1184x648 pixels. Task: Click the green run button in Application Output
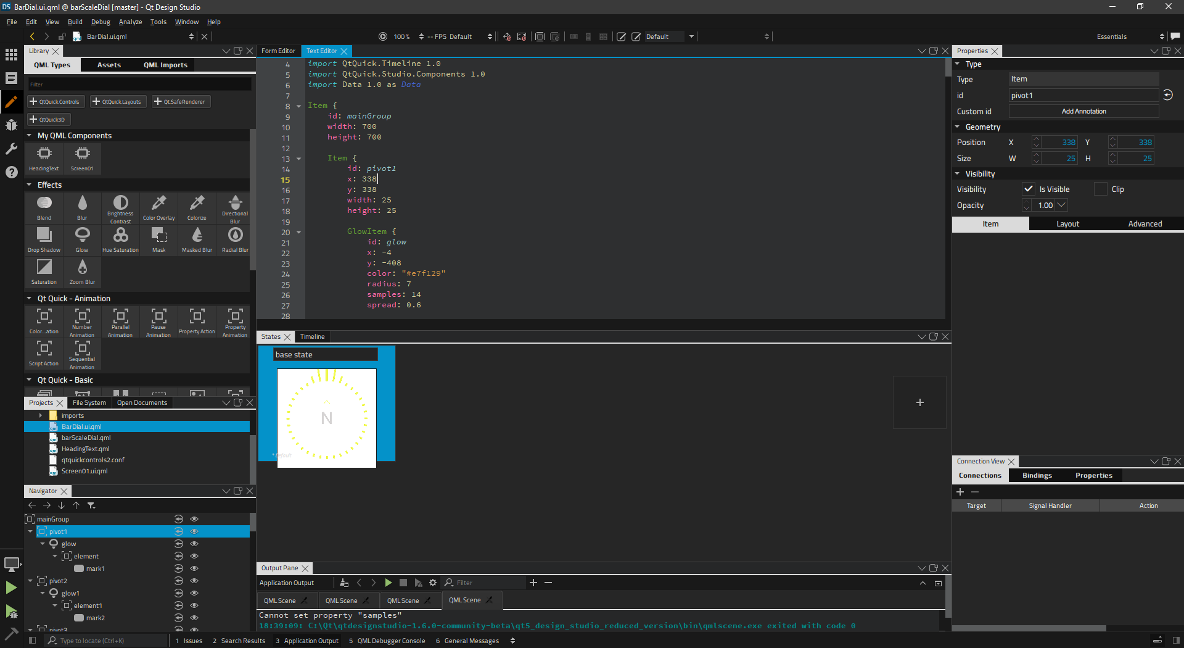click(388, 583)
